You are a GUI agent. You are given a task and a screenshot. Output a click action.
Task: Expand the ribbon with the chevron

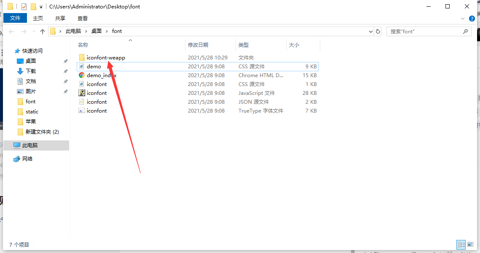(463, 19)
